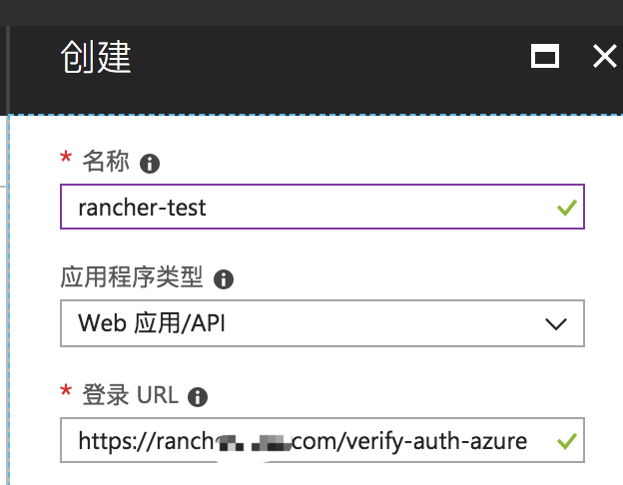Click the verify-auth-azure text in the URL

click(434, 441)
